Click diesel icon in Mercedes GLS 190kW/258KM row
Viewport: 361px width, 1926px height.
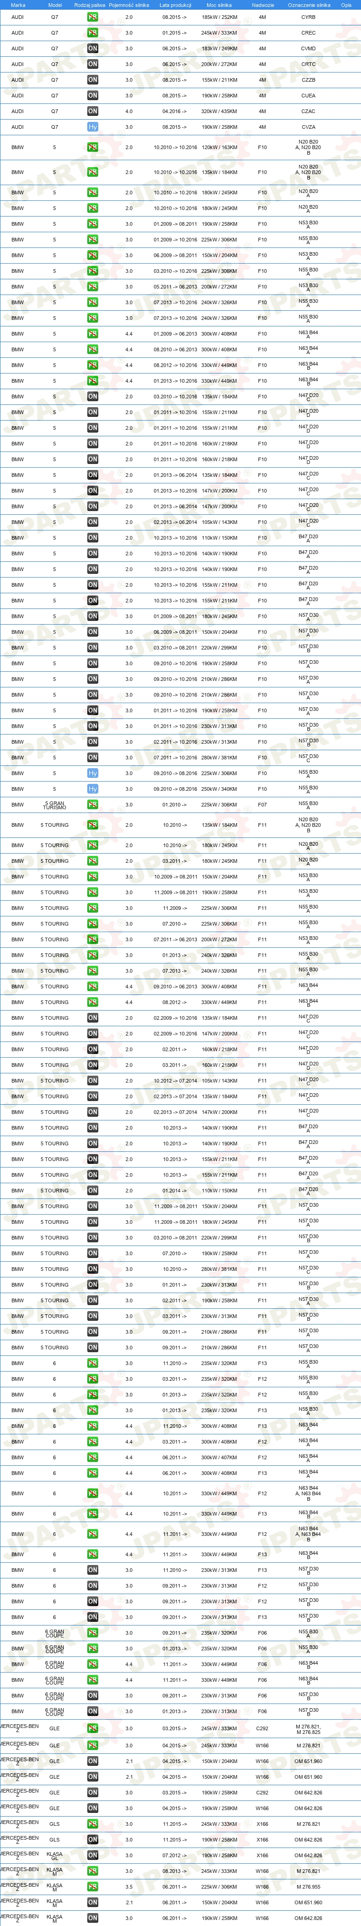pyautogui.click(x=93, y=1839)
